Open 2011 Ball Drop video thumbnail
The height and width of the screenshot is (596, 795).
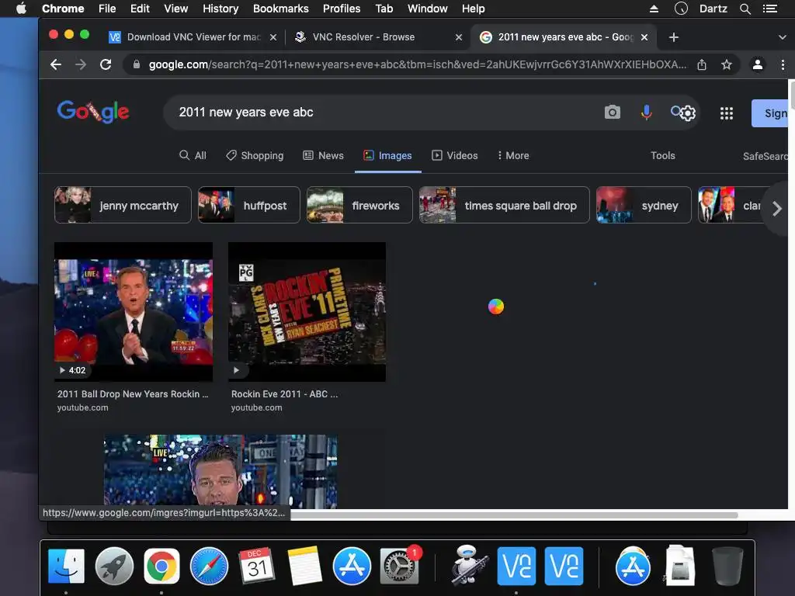click(134, 312)
